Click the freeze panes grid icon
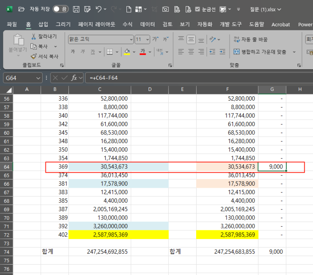 (138, 9)
